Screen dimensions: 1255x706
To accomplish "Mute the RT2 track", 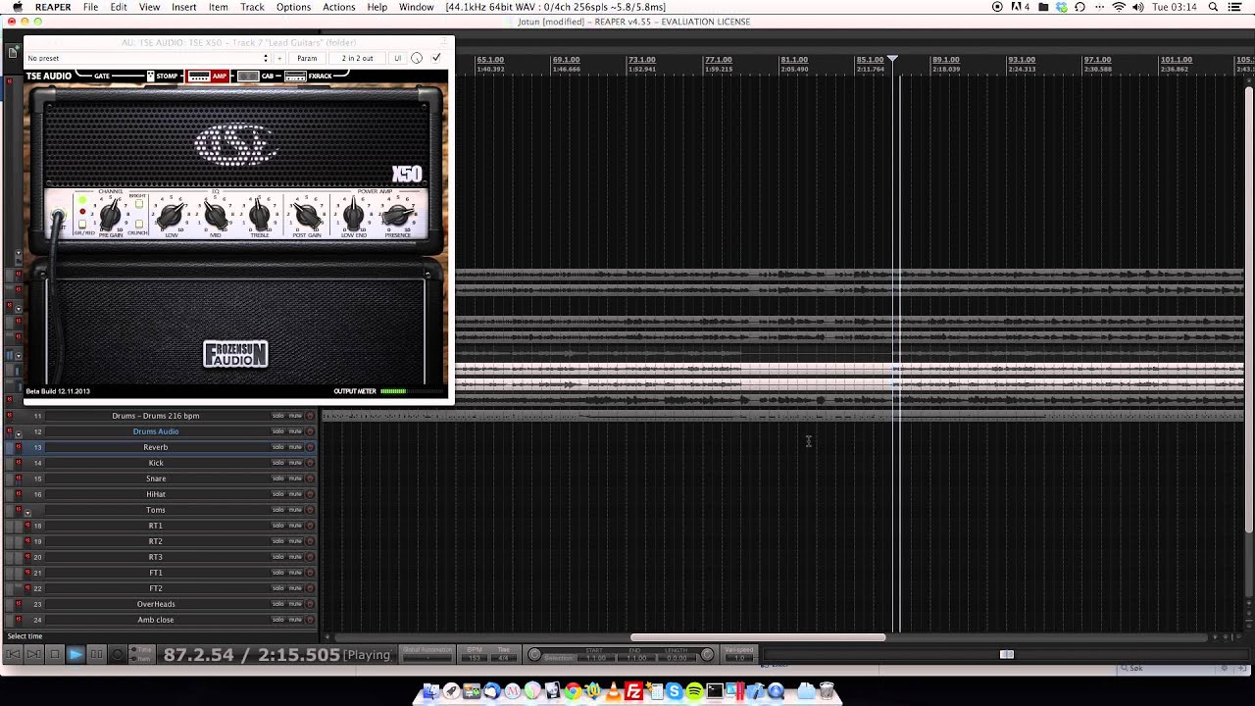I will (x=295, y=541).
